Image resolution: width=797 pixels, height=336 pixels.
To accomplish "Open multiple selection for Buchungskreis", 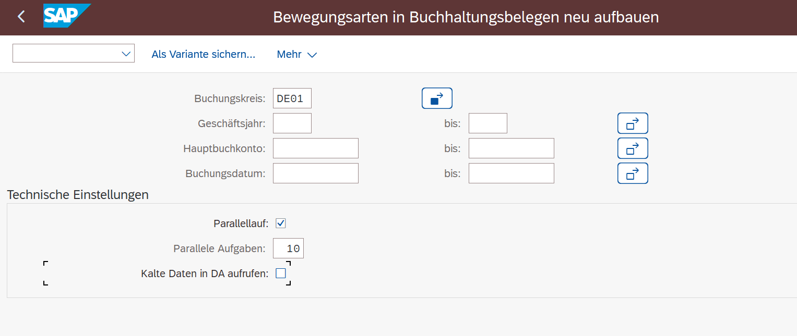I will (437, 98).
